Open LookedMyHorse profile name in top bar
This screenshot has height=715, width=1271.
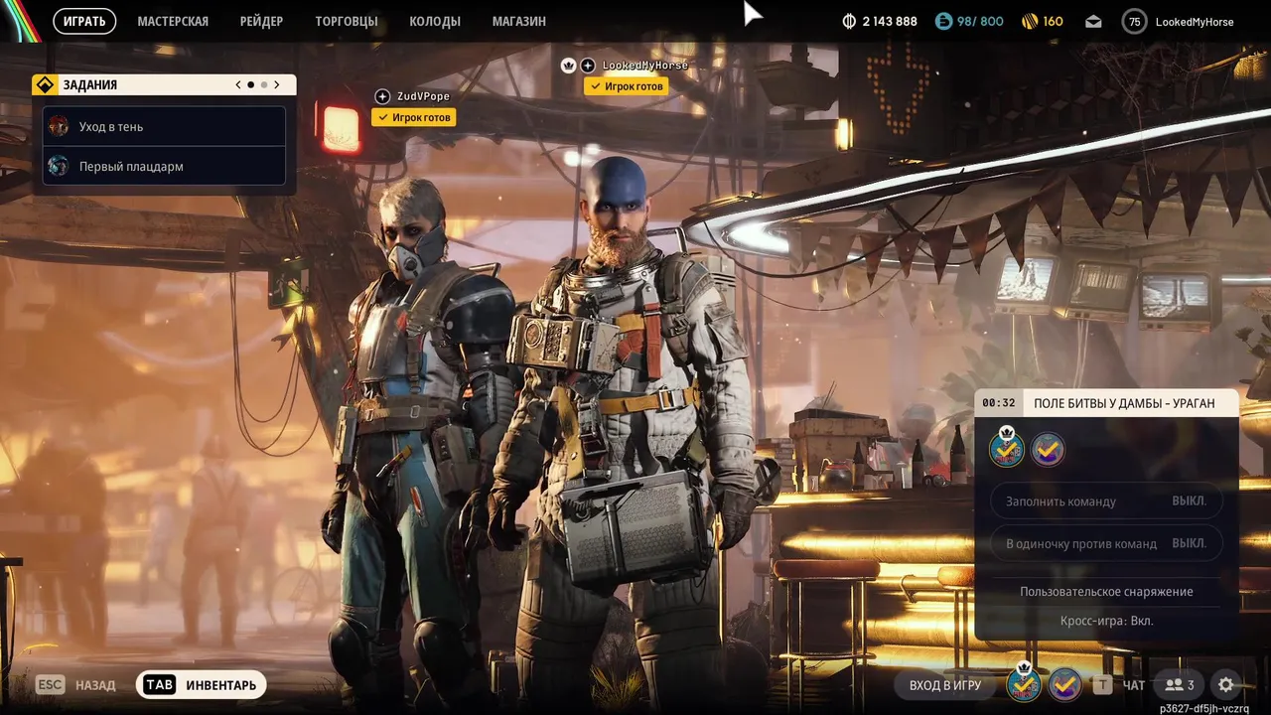point(1195,22)
